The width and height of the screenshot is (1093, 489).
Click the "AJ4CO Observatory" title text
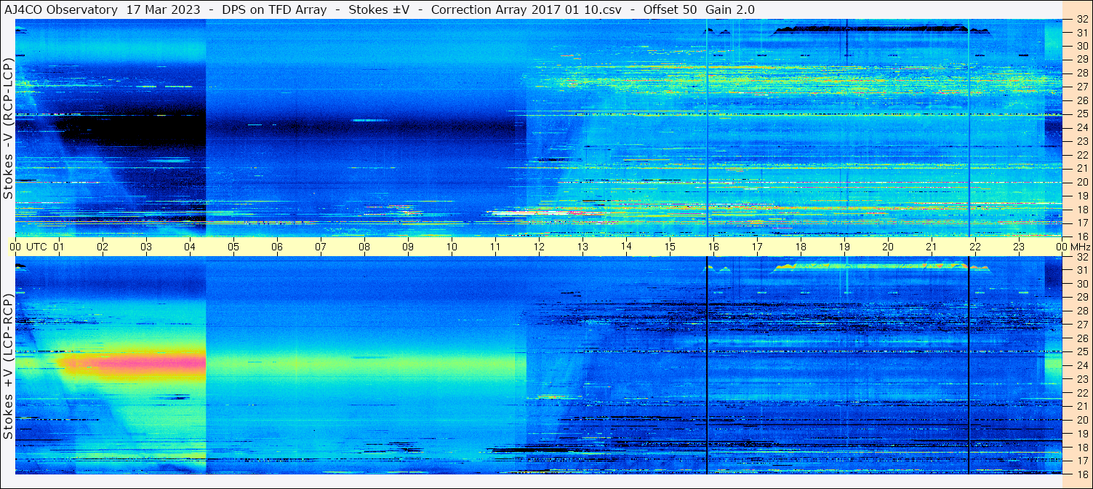pyautogui.click(x=61, y=9)
